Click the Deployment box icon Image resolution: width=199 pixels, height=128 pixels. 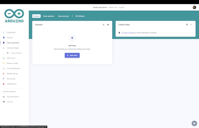[x=4, y=84]
